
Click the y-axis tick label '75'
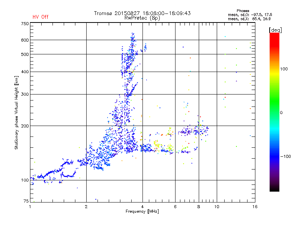pos(26,201)
